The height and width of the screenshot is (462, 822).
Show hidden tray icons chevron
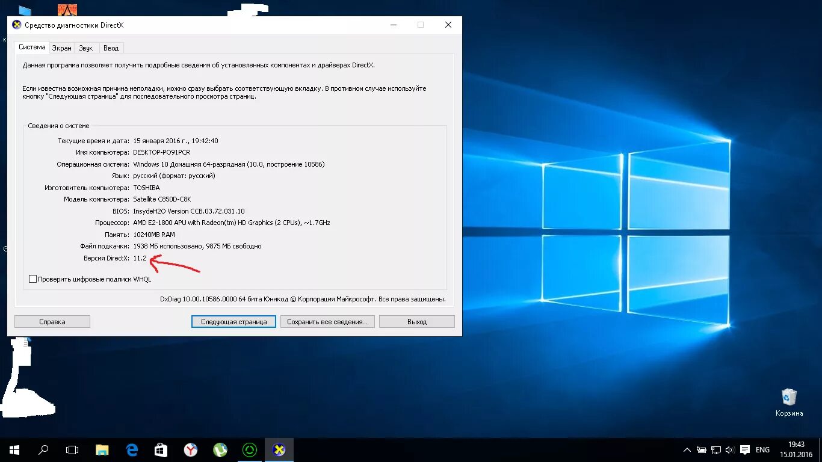click(687, 450)
